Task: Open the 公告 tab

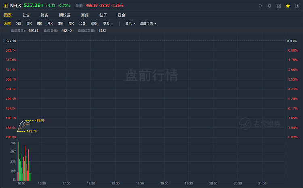Action: point(26,15)
